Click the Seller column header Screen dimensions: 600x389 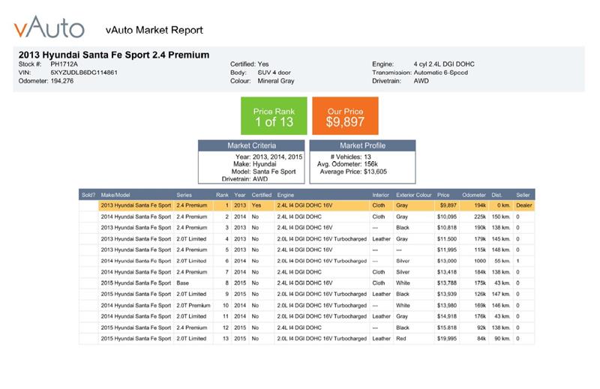[x=523, y=195]
